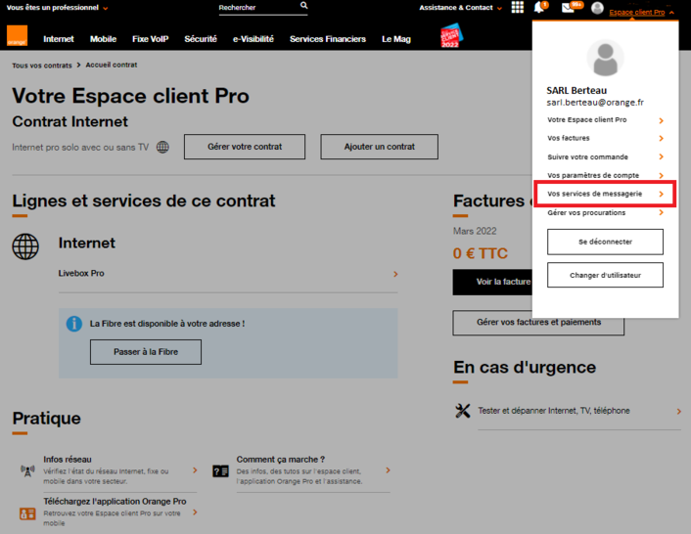Click Livebox Pro service label
691x534 pixels.
coord(81,274)
